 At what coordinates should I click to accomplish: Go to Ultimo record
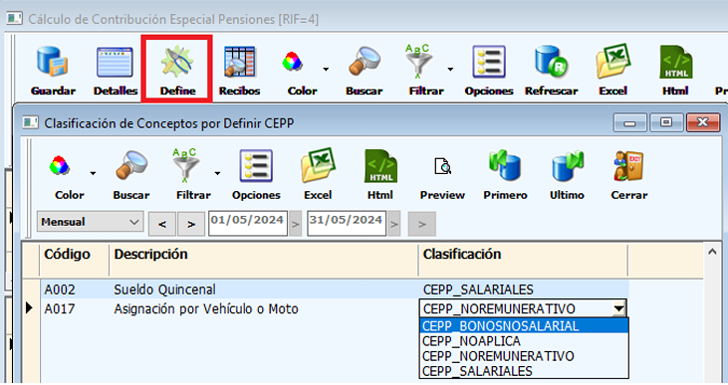567,175
